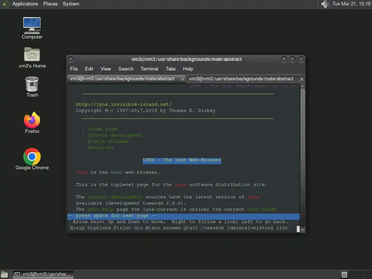The height and width of the screenshot is (279, 372).
Task: Open vm3's Home folder icon
Action: tap(32, 58)
